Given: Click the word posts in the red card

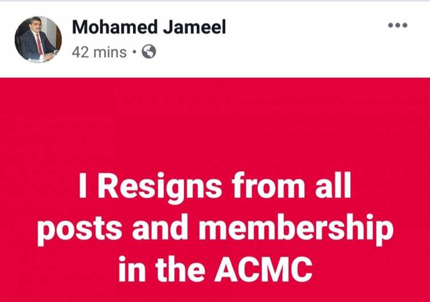Looking at the screenshot, I should coord(80,231).
